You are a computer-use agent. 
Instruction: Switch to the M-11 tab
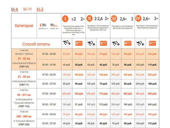pyautogui.click(x=27, y=9)
